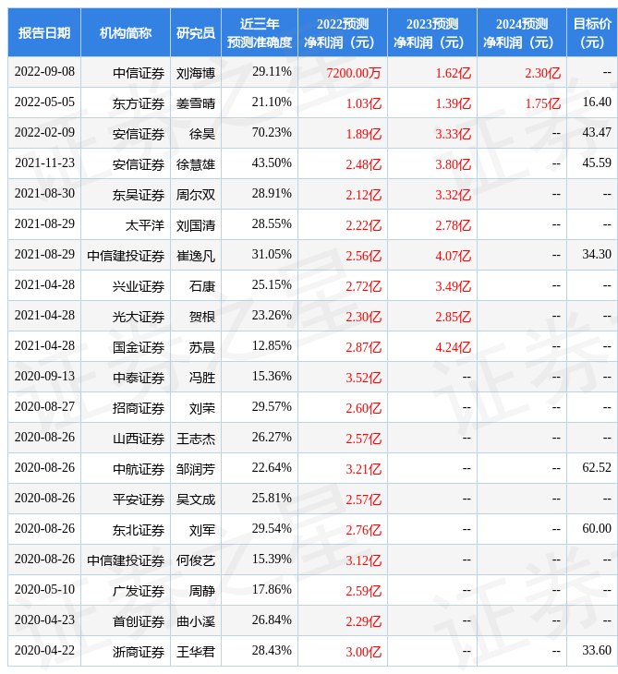Click the 机构简称 column header
The width and height of the screenshot is (618, 674).
(125, 32)
